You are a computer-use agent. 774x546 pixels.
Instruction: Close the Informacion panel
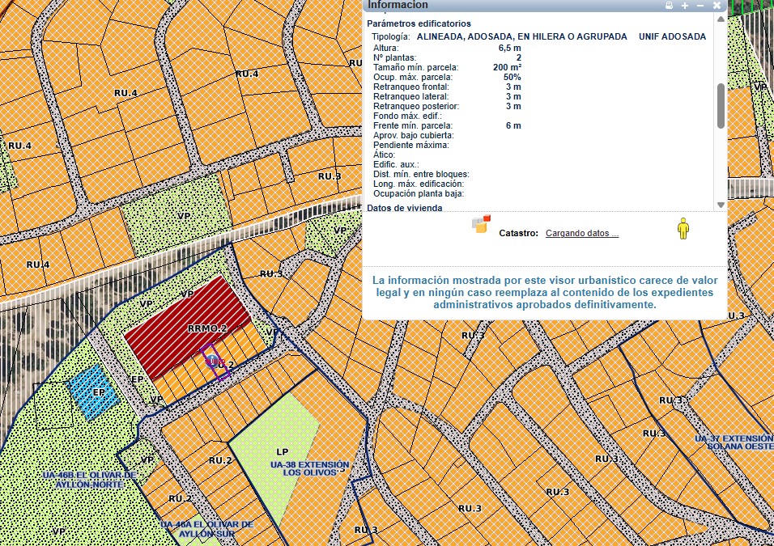pos(717,5)
